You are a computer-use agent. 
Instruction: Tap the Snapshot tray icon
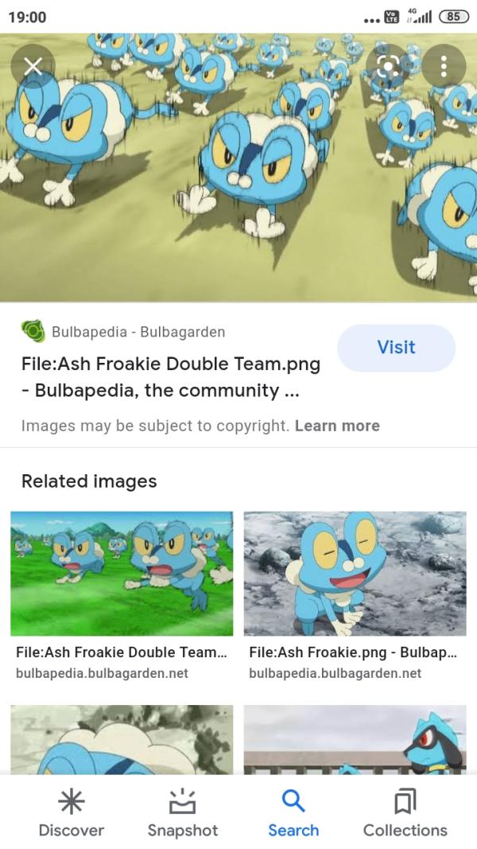point(183,801)
